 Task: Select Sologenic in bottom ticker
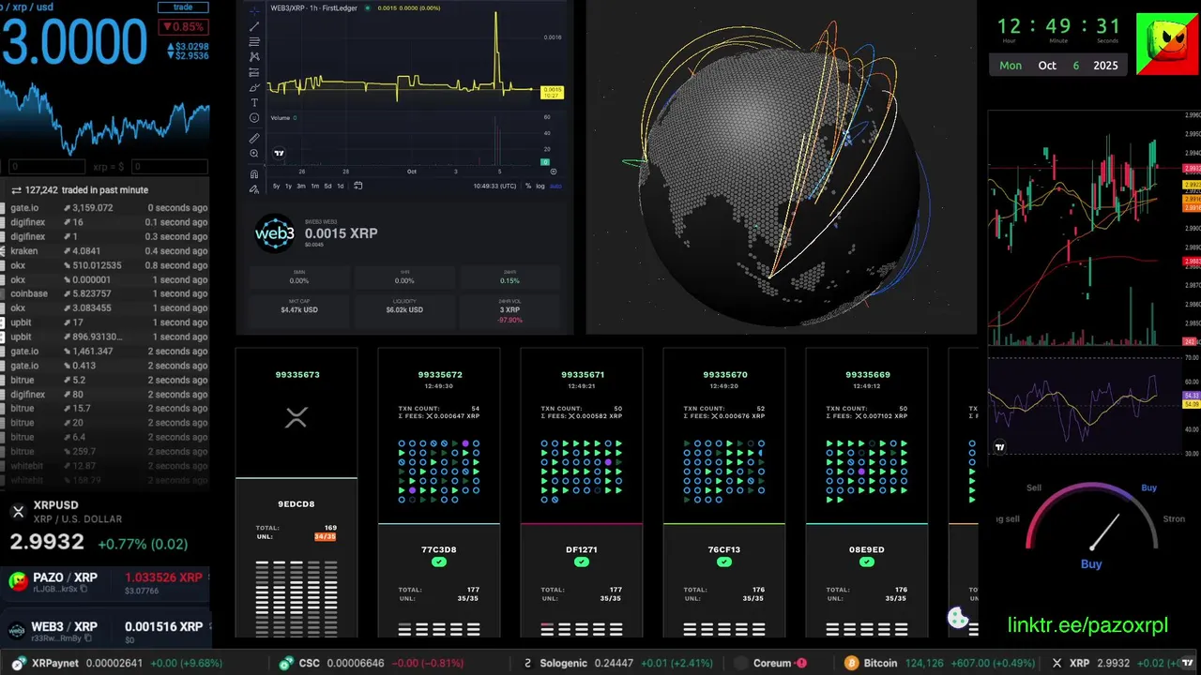pos(564,663)
